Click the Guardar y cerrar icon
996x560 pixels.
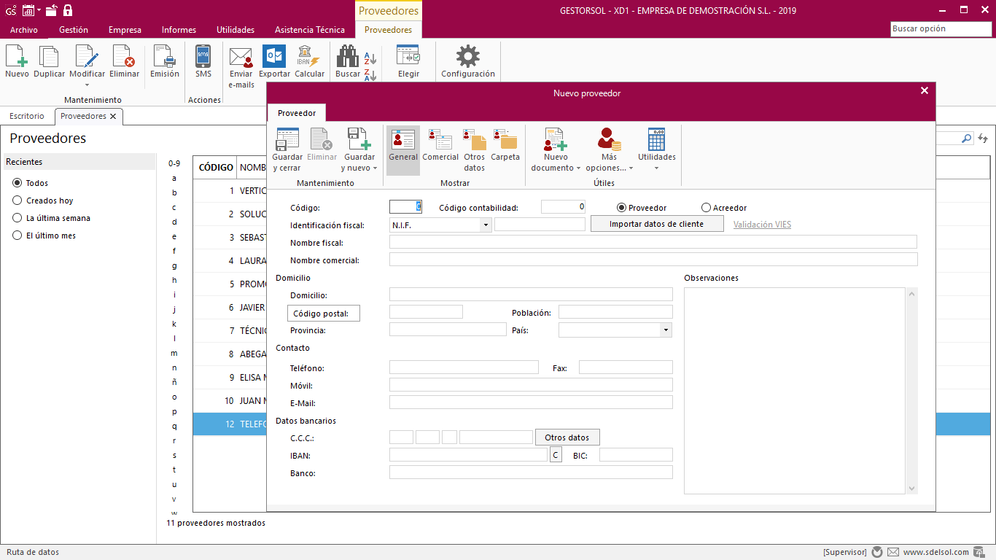click(x=287, y=140)
